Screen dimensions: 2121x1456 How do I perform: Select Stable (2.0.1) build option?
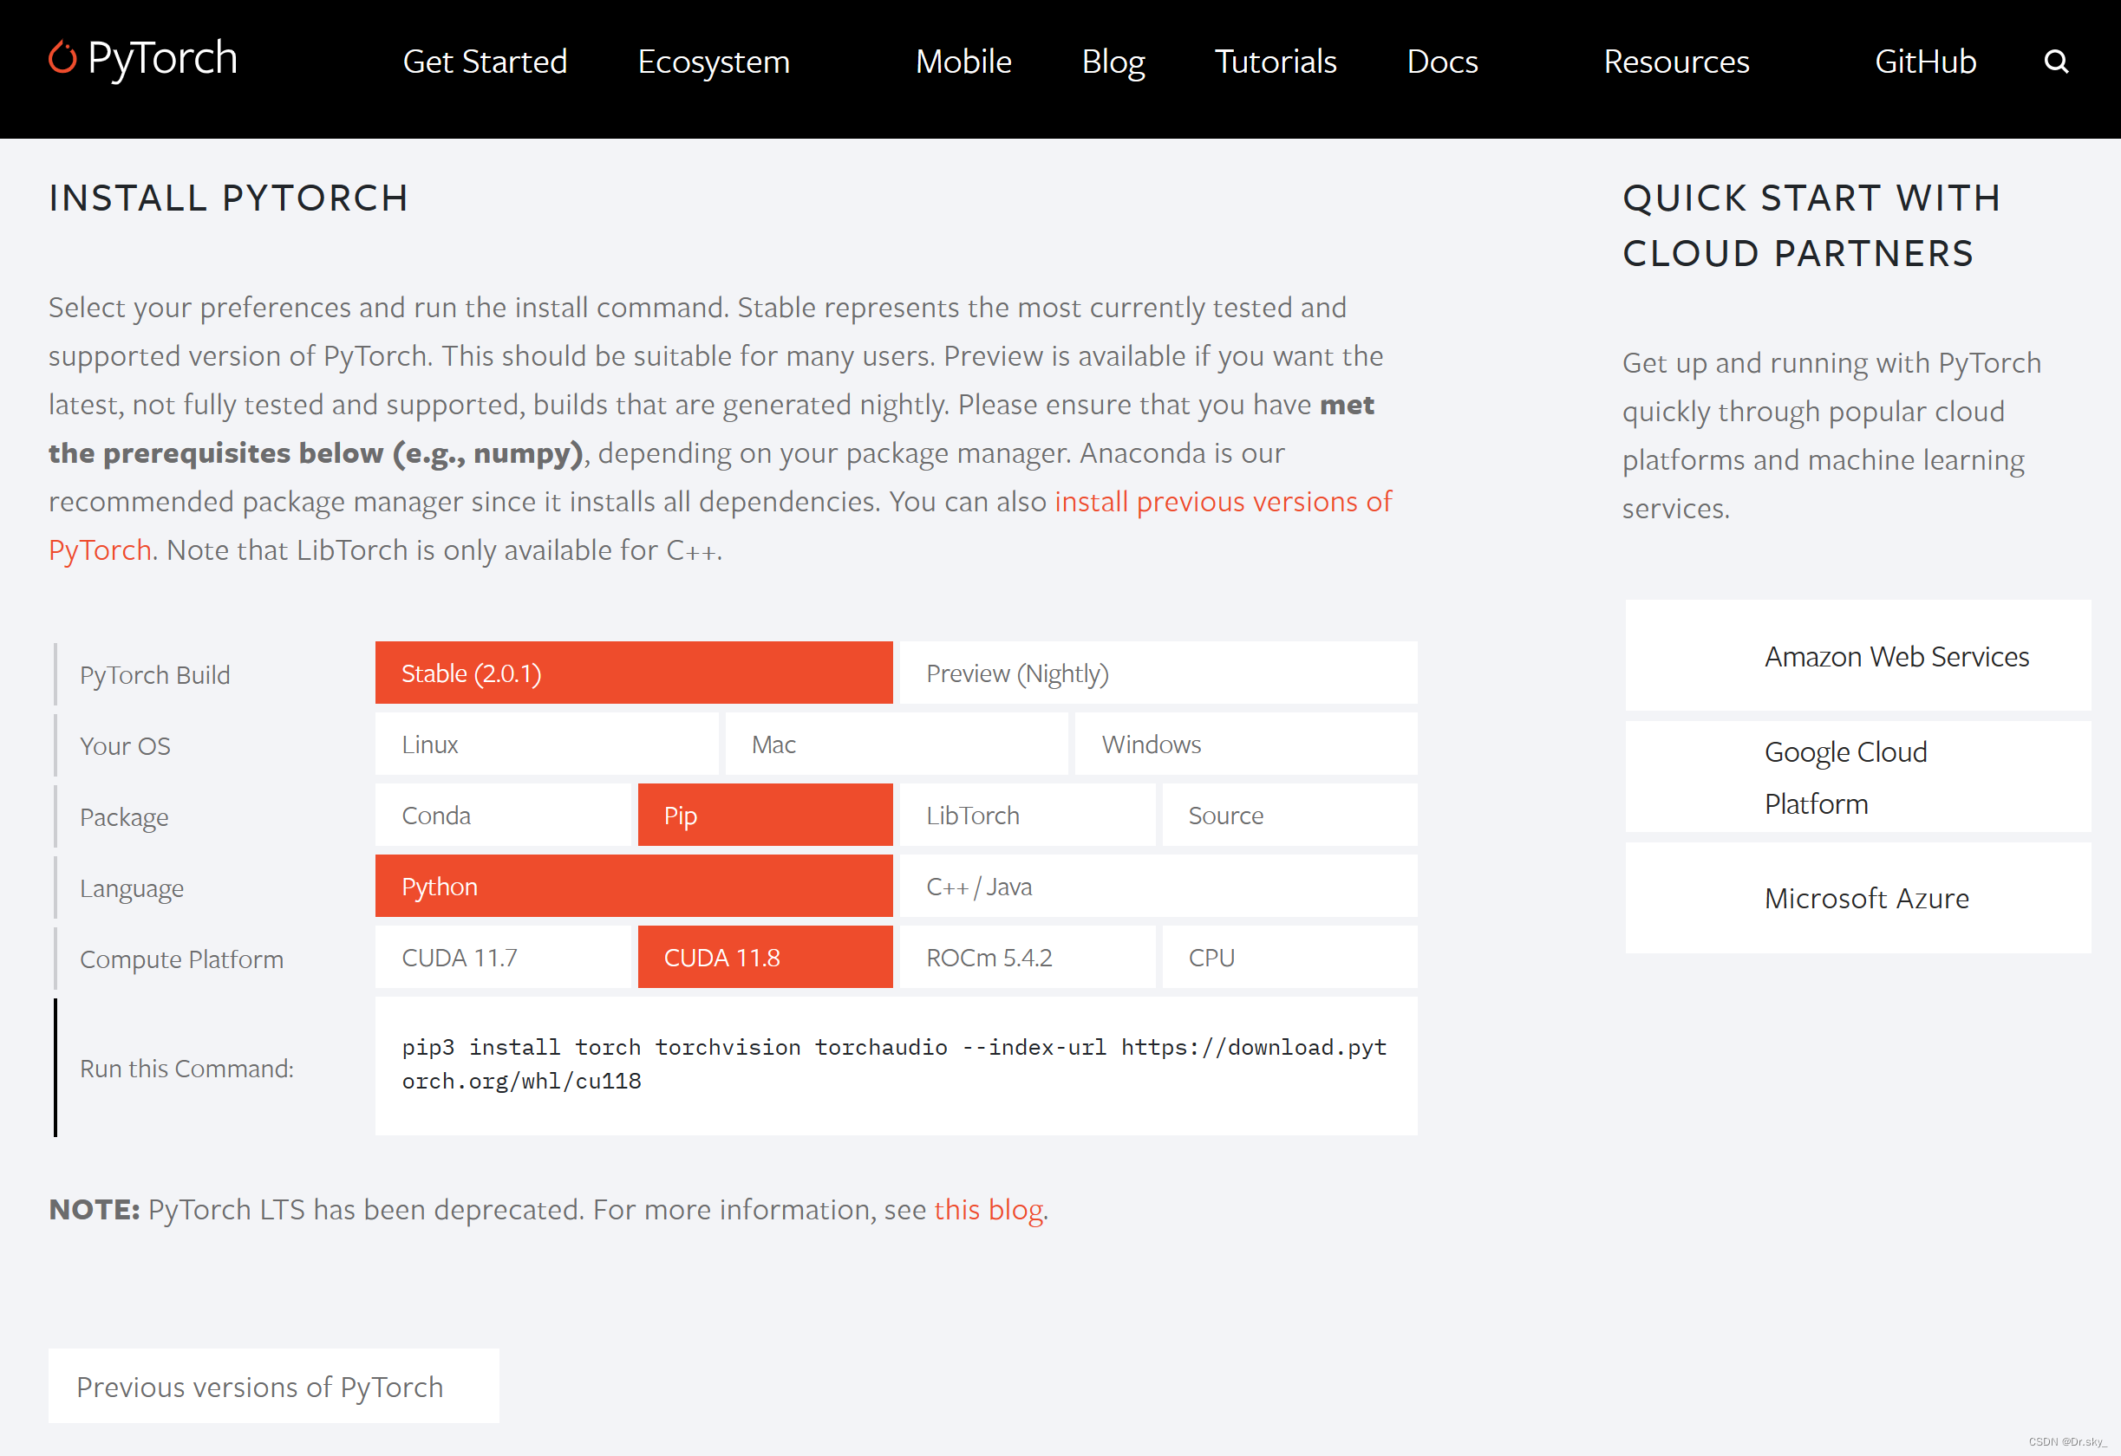click(633, 673)
